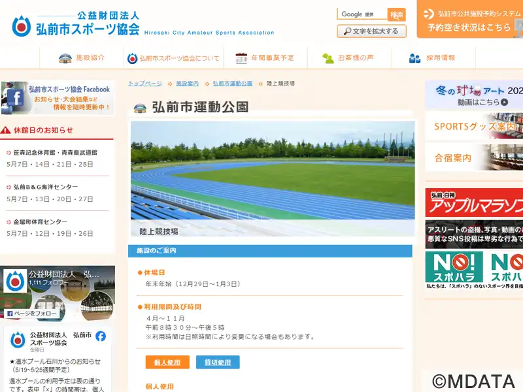Open 弘前市スポーツ協会について menu item

pyautogui.click(x=173, y=58)
